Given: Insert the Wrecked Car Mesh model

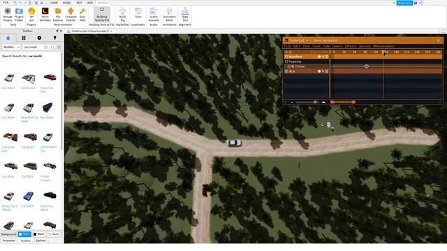Looking at the screenshot, I should pos(29,113).
